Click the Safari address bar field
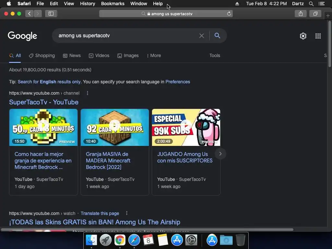Viewport: 332px width, 249px height. click(166, 14)
